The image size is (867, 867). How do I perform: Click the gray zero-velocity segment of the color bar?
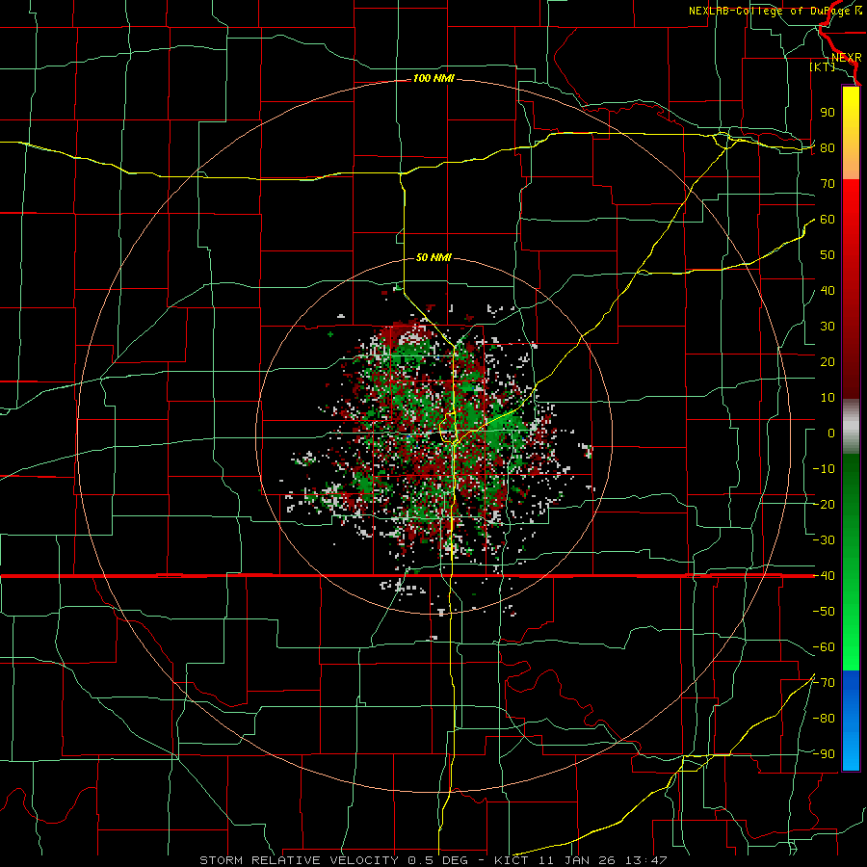coord(851,427)
